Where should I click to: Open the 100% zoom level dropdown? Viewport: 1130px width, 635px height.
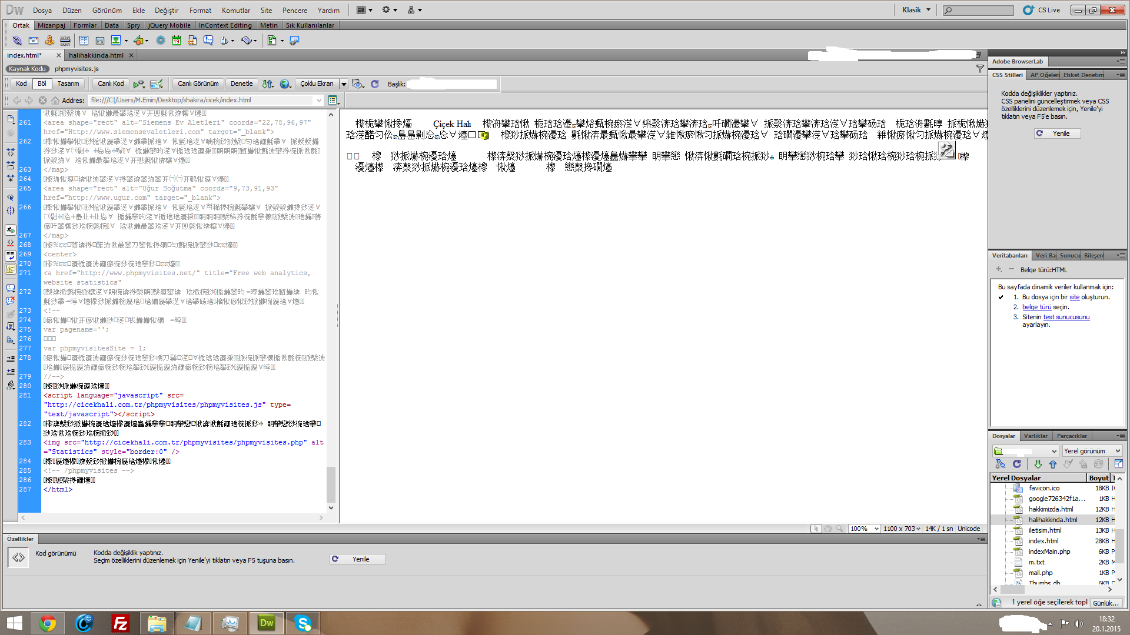(x=864, y=529)
